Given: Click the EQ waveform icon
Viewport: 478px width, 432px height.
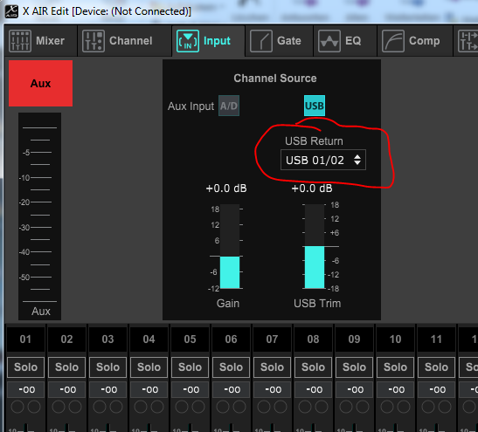Looking at the screenshot, I should pyautogui.click(x=329, y=41).
